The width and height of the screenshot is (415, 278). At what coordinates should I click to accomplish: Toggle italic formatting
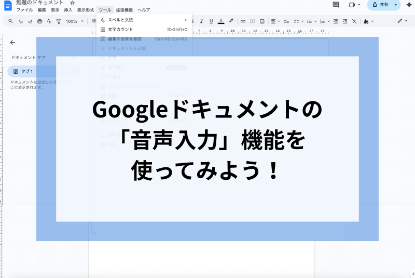point(202,21)
